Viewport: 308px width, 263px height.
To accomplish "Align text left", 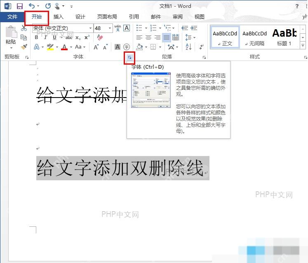I will pos(139,37).
